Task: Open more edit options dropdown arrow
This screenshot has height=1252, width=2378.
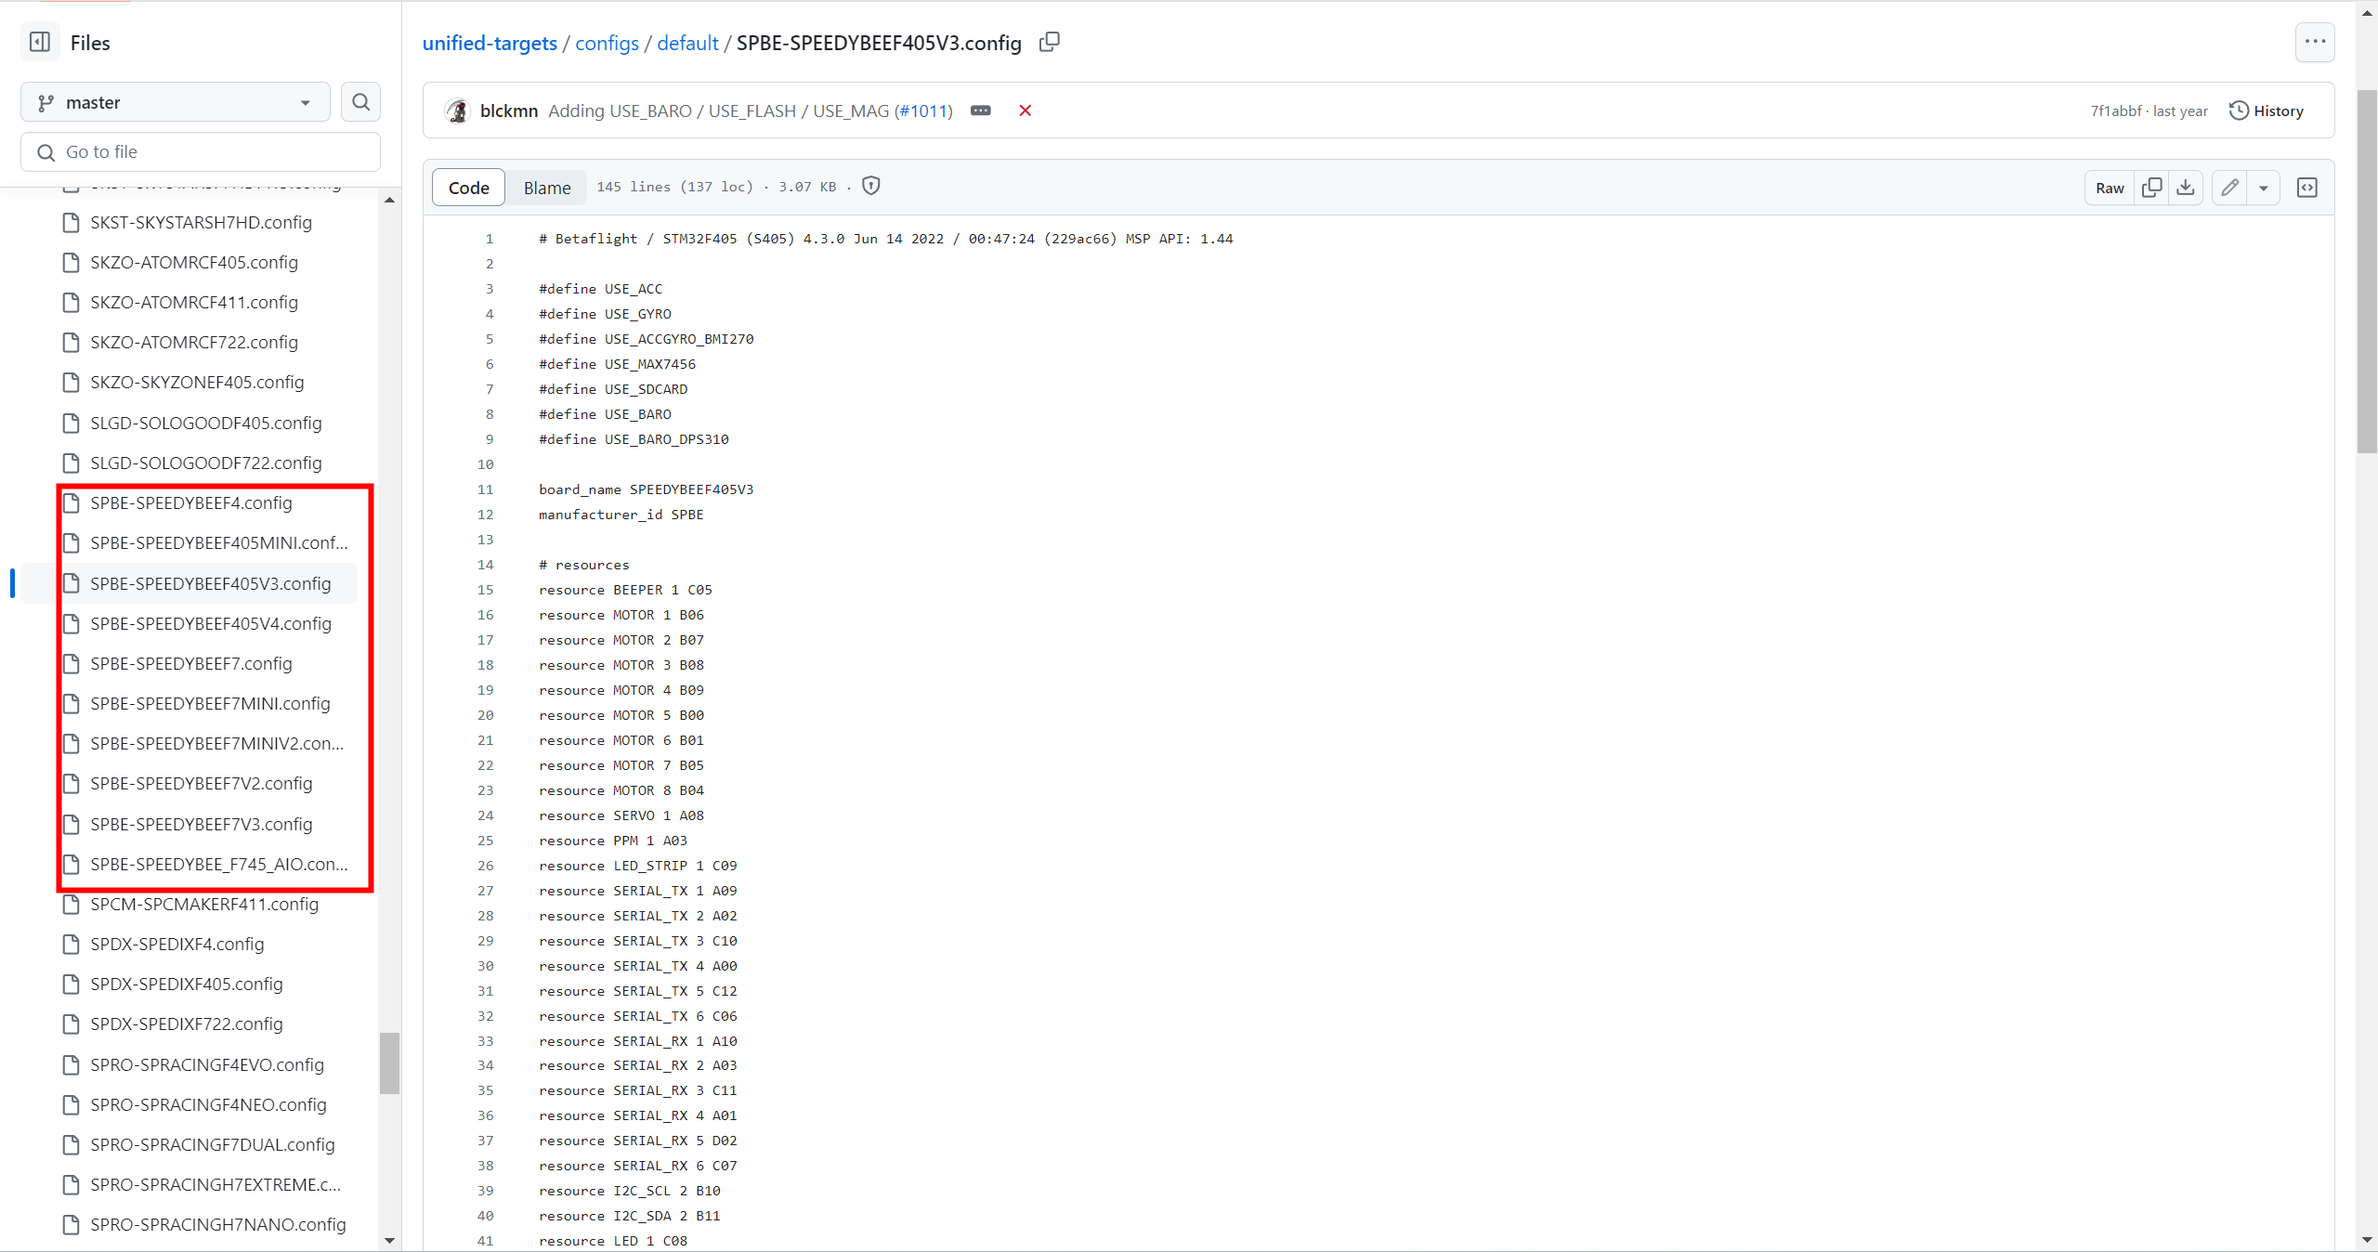Action: pyautogui.click(x=2264, y=188)
